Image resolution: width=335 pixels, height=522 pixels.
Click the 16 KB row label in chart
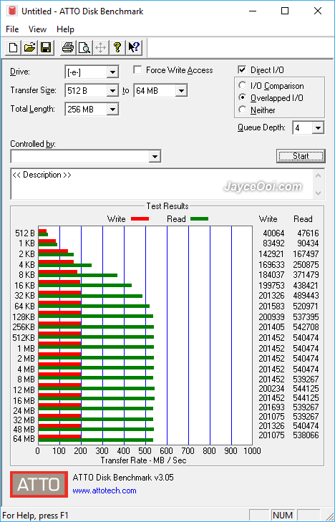coord(24,285)
